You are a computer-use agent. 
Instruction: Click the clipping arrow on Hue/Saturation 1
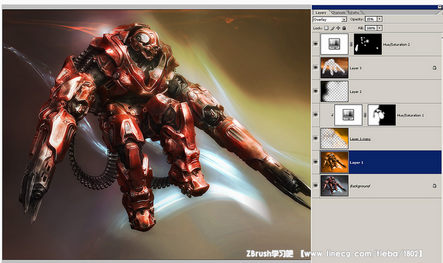click(x=332, y=115)
